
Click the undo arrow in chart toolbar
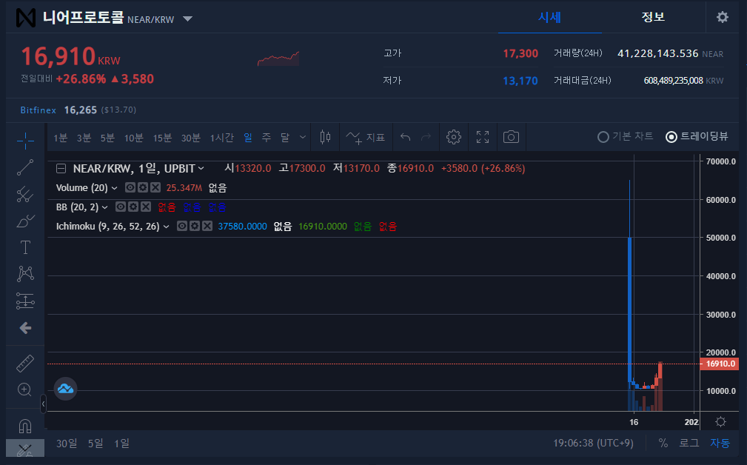[406, 137]
